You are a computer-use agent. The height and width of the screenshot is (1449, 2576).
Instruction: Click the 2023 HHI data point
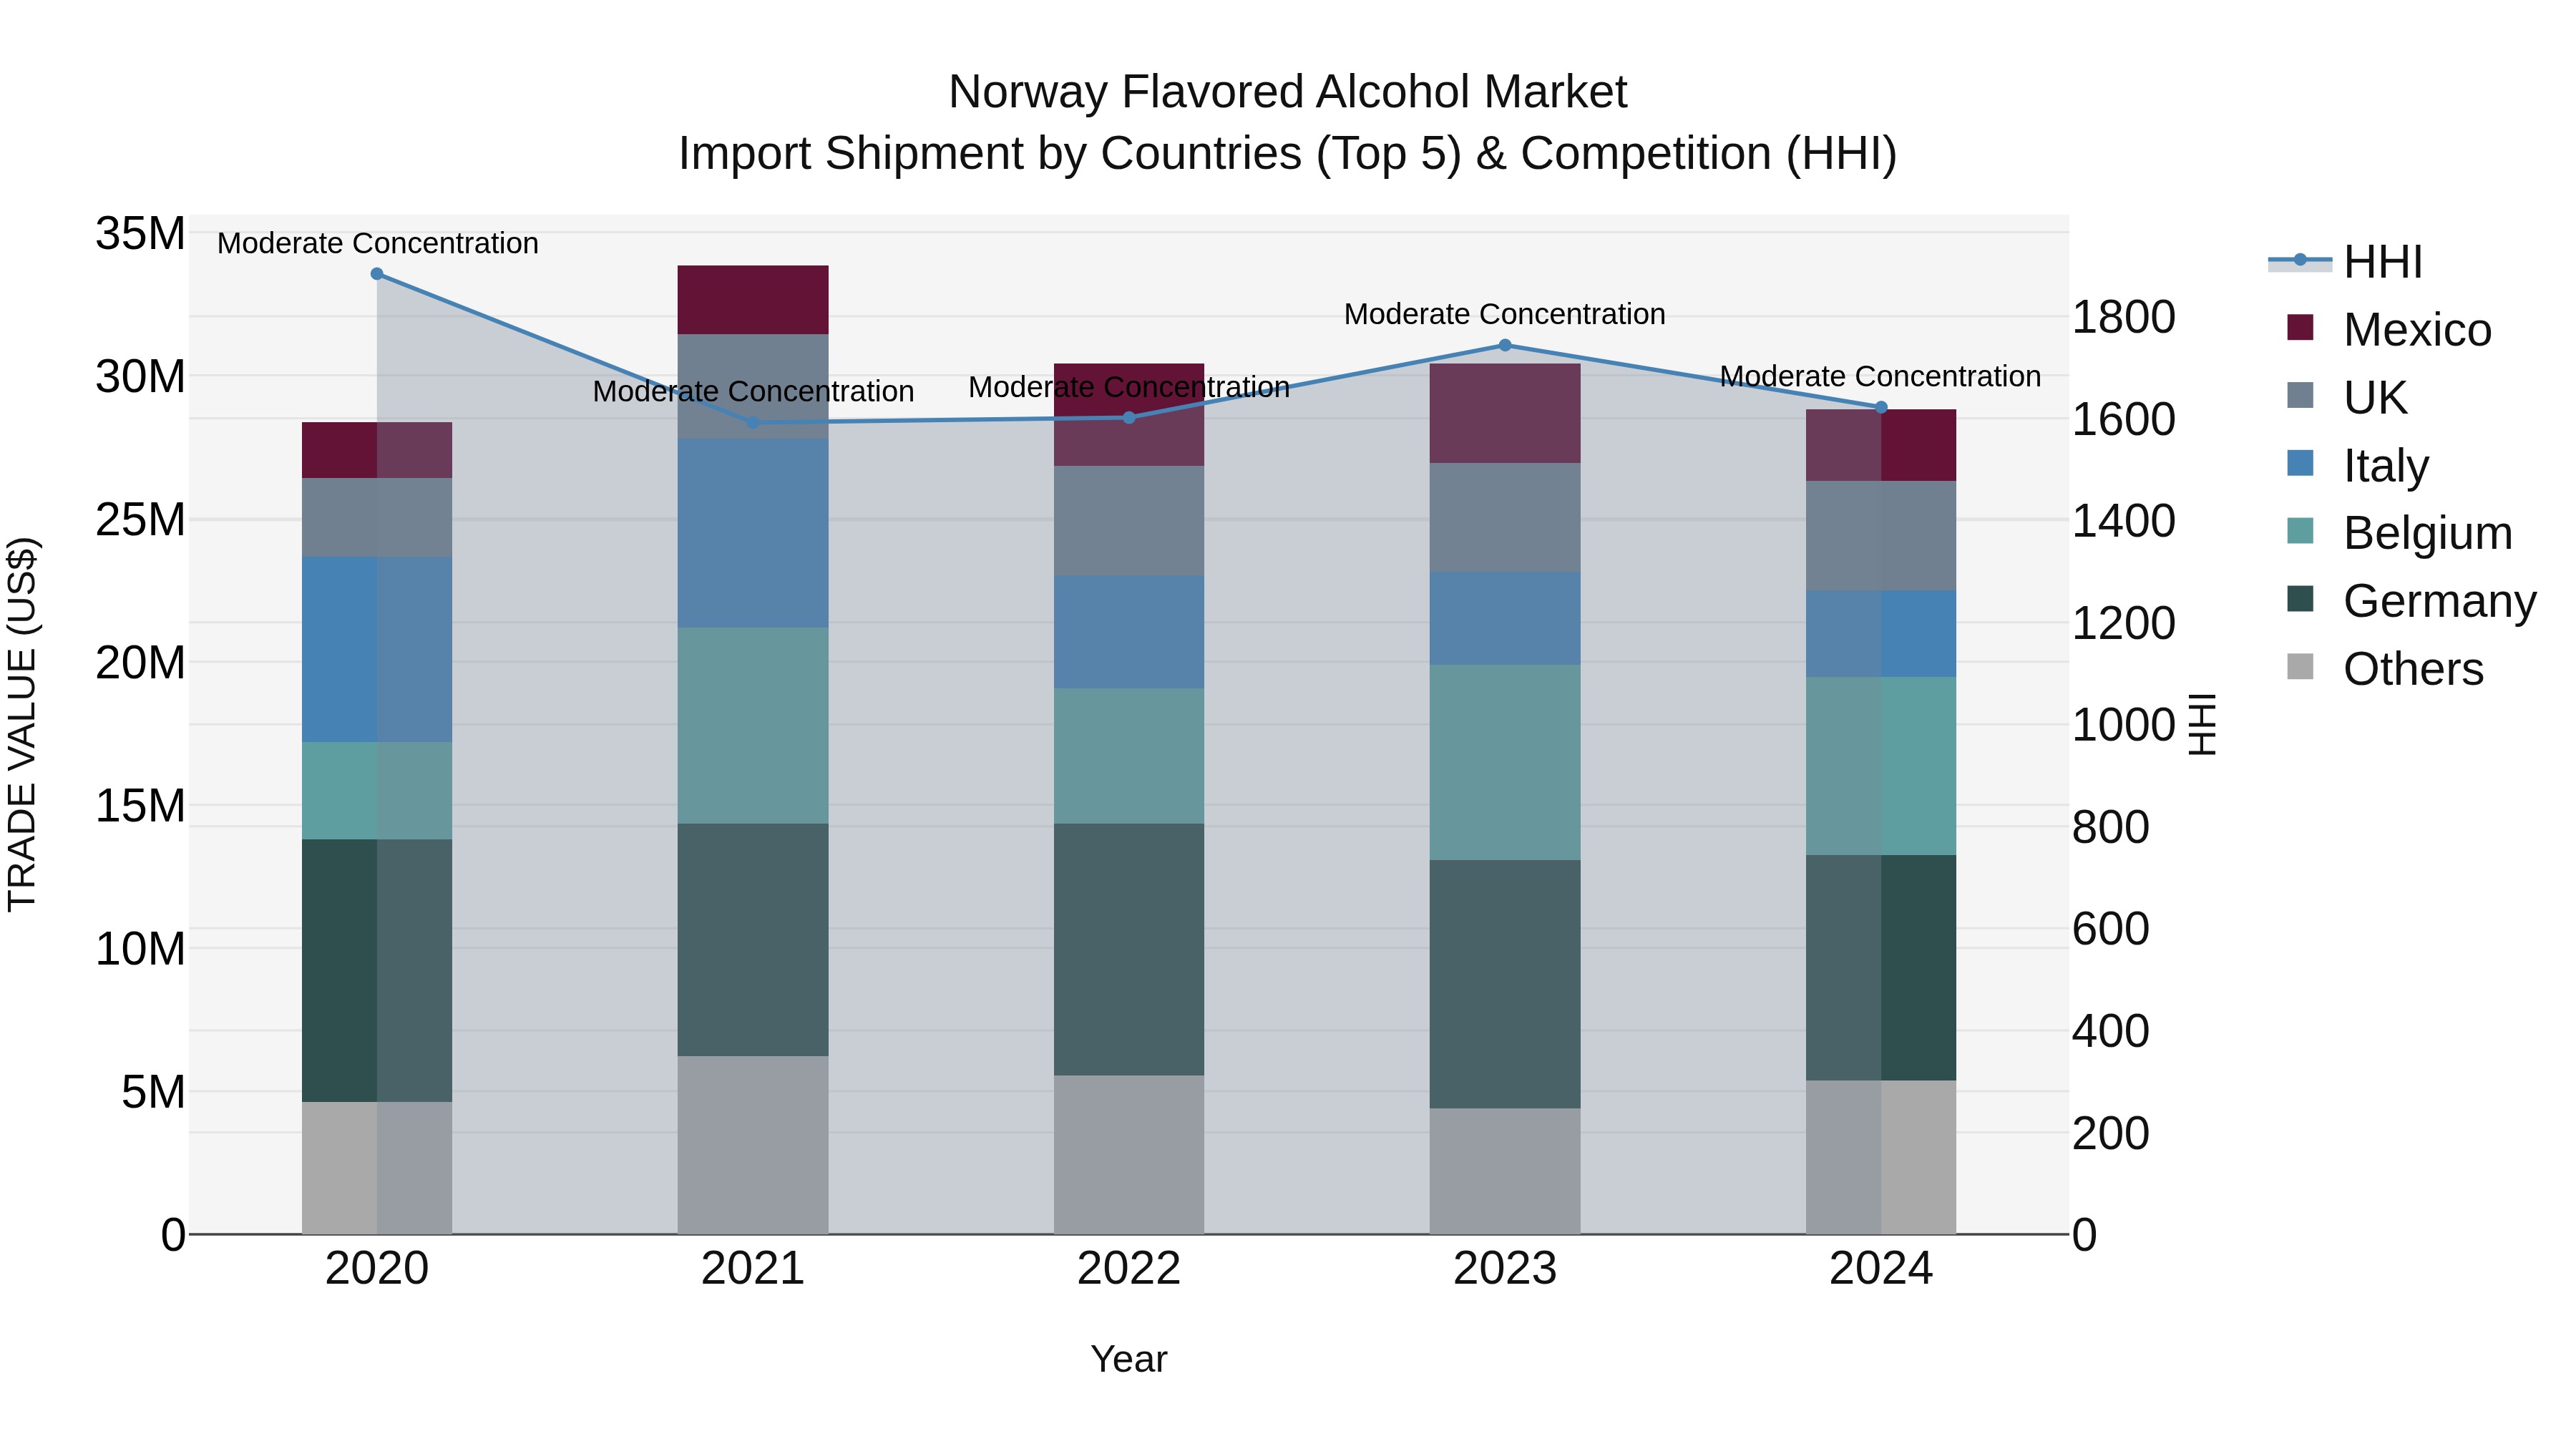pos(1505,346)
